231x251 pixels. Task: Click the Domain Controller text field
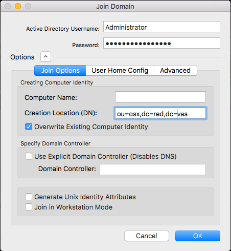click(x=153, y=170)
